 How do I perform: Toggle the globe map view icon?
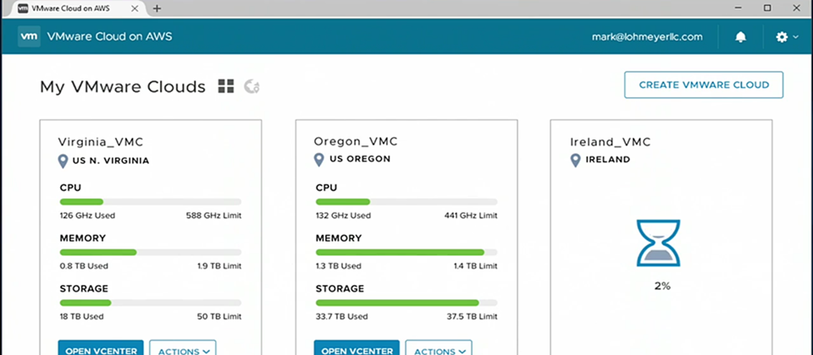coord(252,86)
